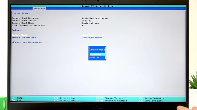The height and width of the screenshot is (110, 197).
Task: Select the Security tab
Action: click(x=39, y=8)
